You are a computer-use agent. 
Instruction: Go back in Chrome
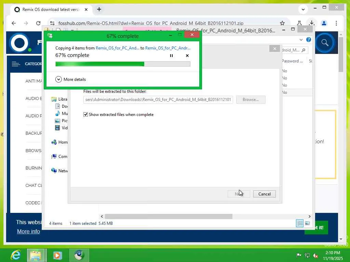14,23
